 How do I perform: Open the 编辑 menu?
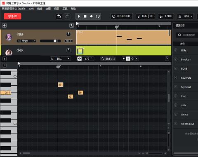pos(40,9)
